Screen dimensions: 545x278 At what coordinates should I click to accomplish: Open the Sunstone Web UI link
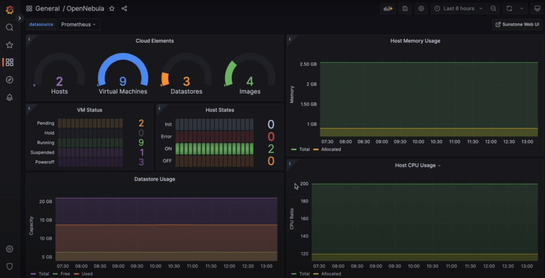[x=517, y=24]
